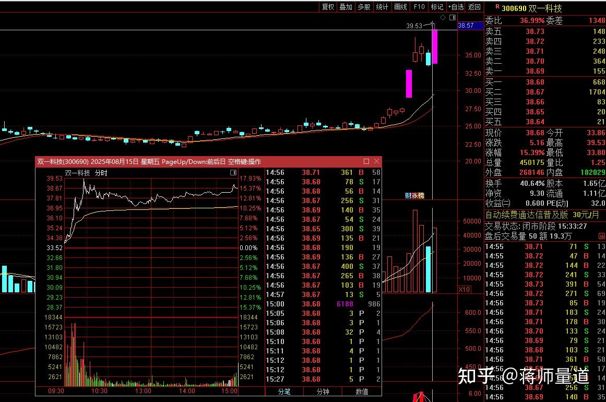This screenshot has width=606, height=402.
Task: Select the 15:27 tick row in popup
Action: click(323, 379)
